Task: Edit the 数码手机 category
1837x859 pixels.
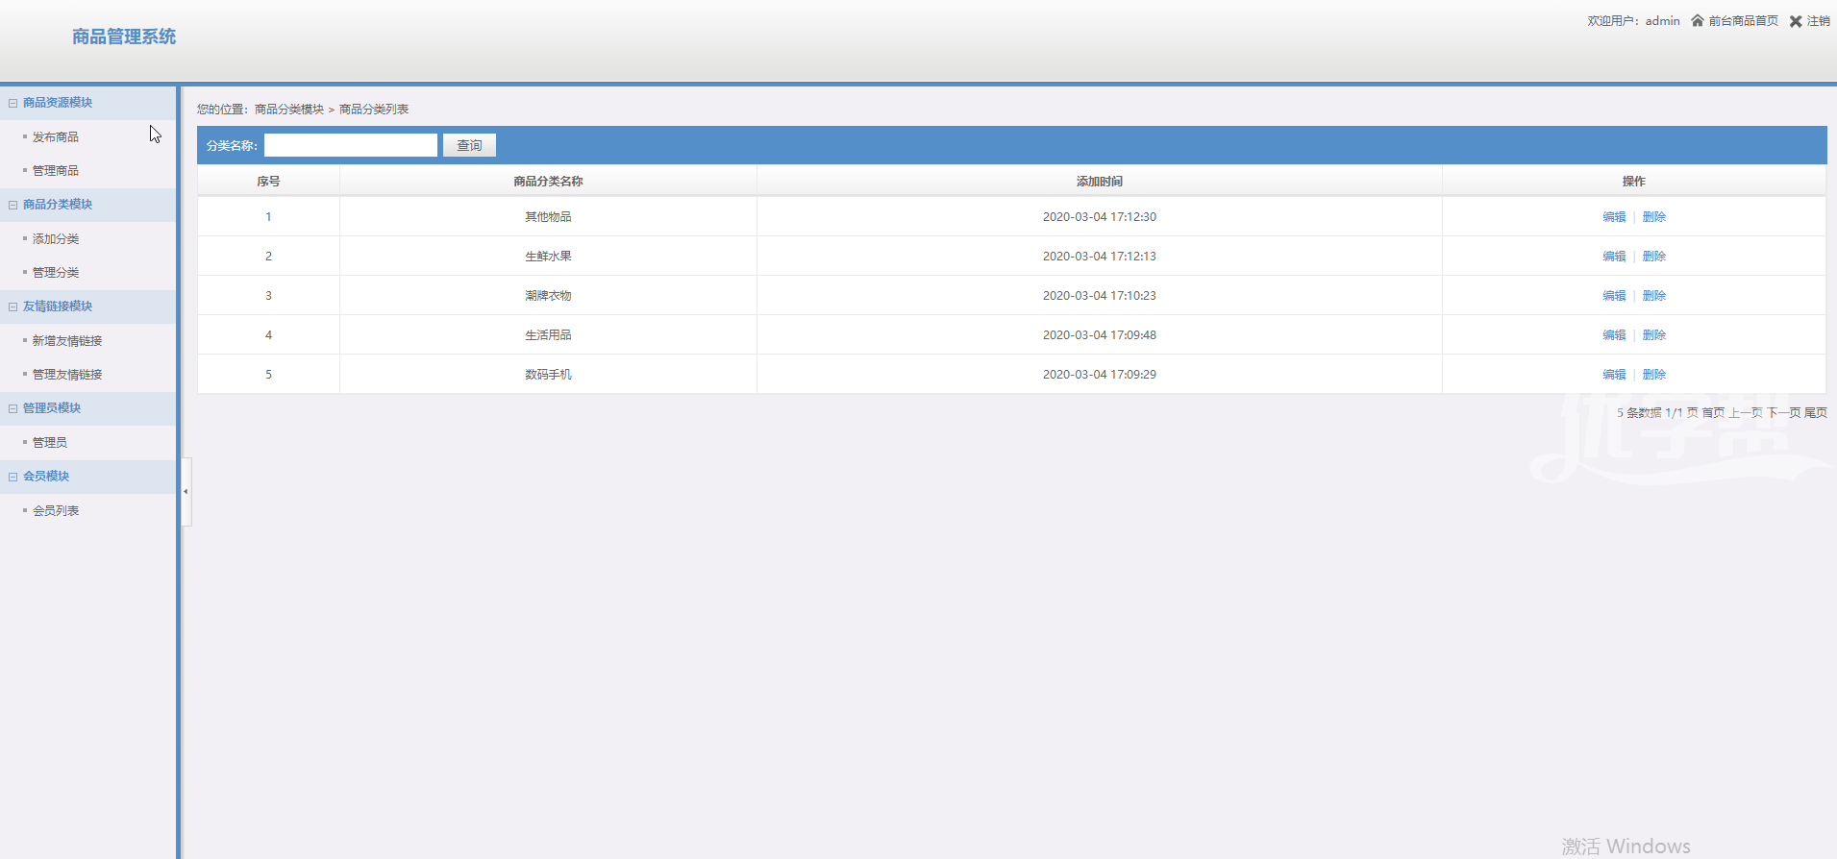Action: pos(1614,375)
